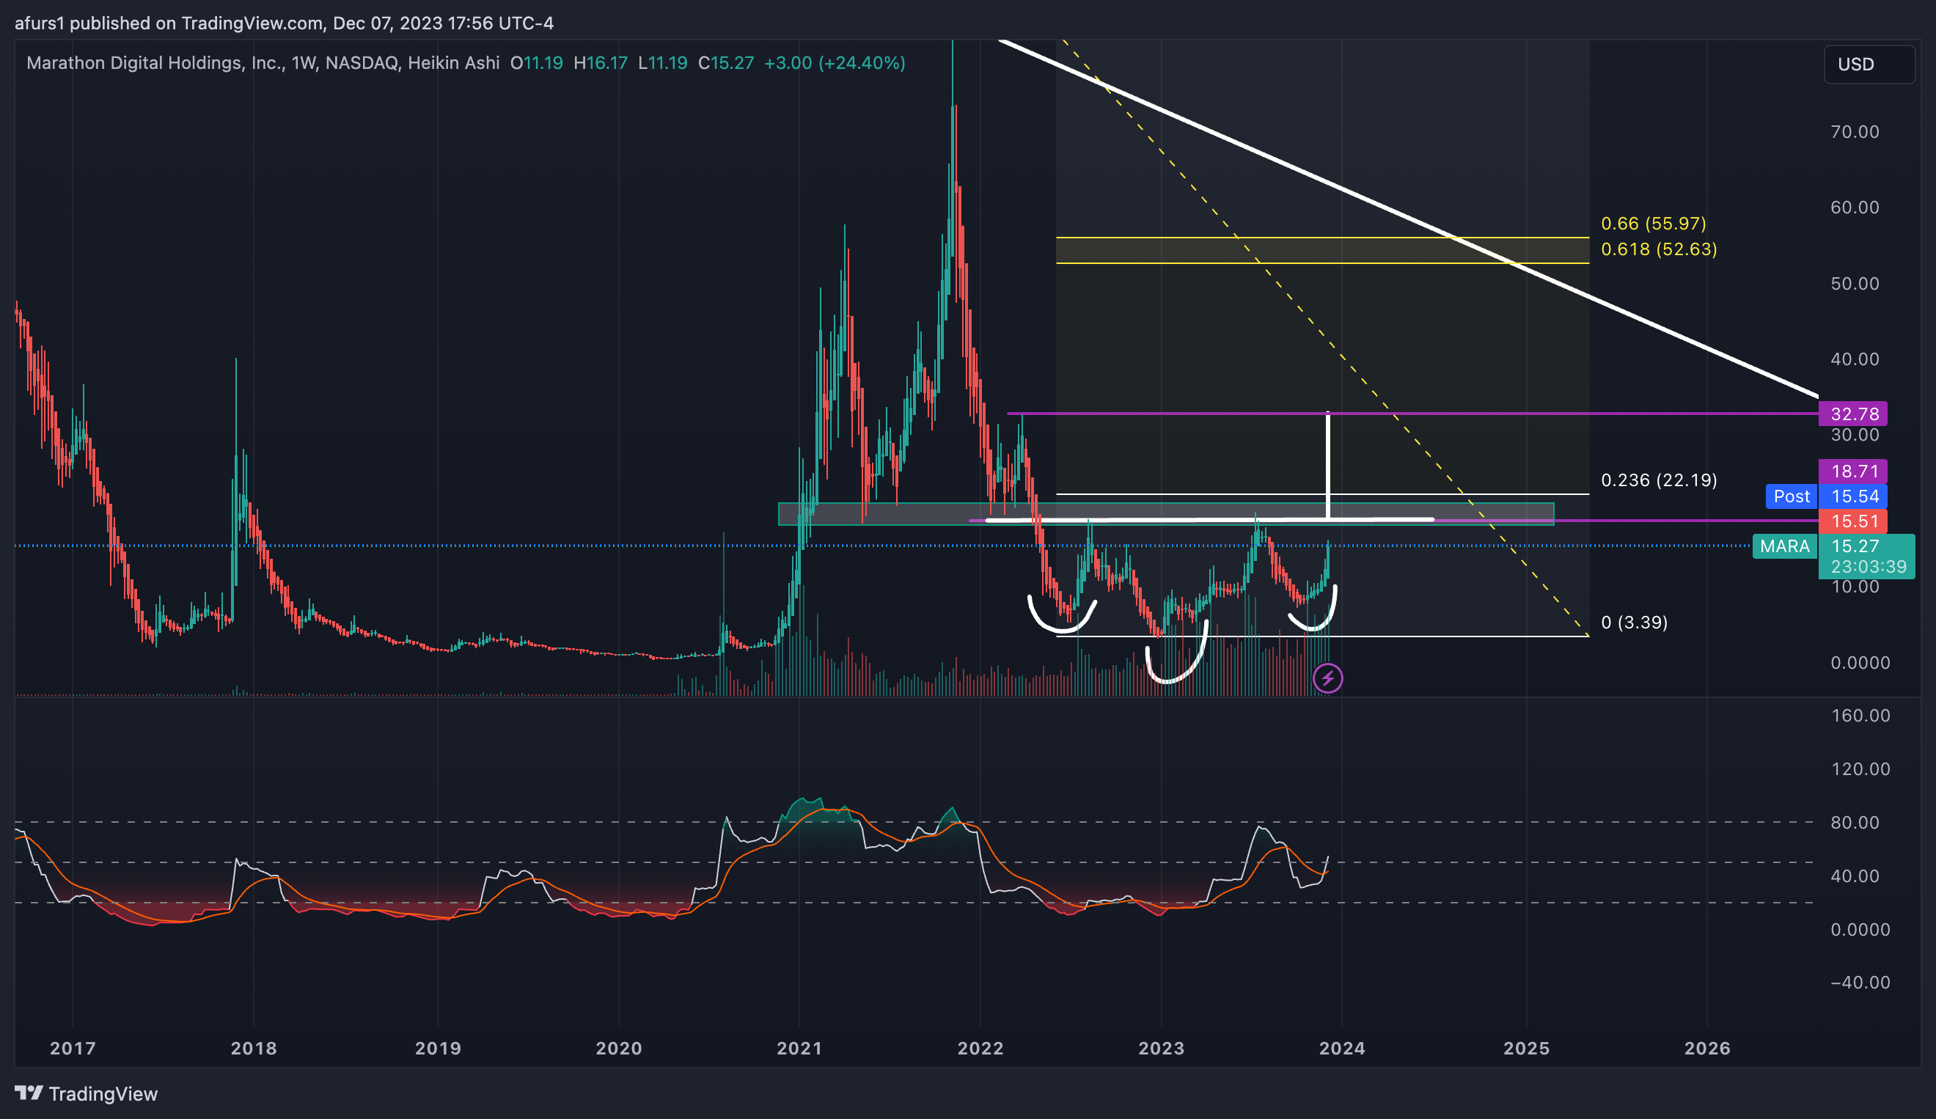Select the 0 (3.39) Fibonacci label
Screen dimensions: 1936x1119
click(x=1634, y=622)
